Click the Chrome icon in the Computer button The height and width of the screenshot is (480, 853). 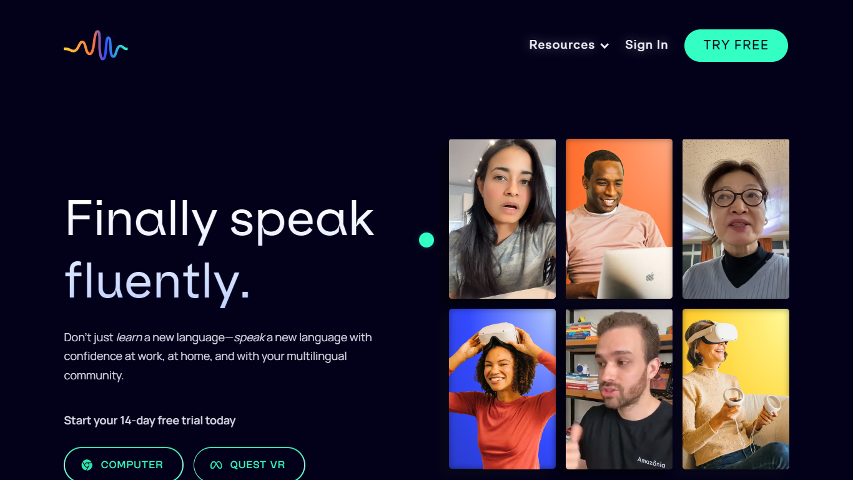point(87,465)
